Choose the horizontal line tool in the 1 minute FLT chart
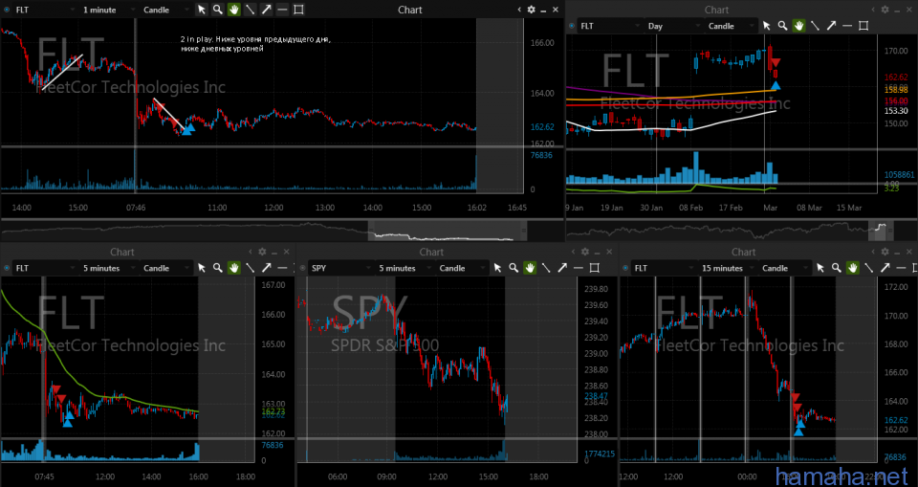918x487 pixels. (282, 10)
